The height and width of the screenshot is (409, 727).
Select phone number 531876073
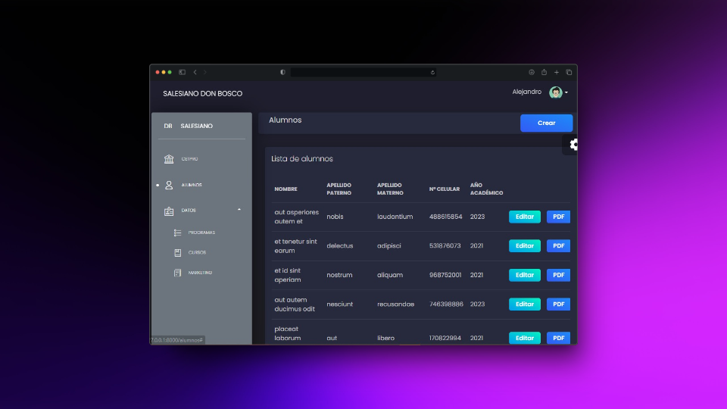click(445, 245)
